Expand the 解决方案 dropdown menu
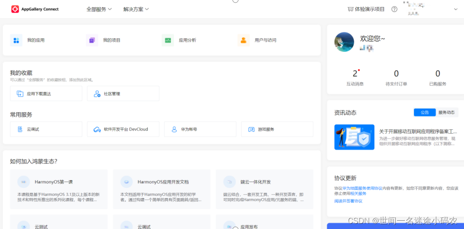The image size is (464, 229). point(136,9)
